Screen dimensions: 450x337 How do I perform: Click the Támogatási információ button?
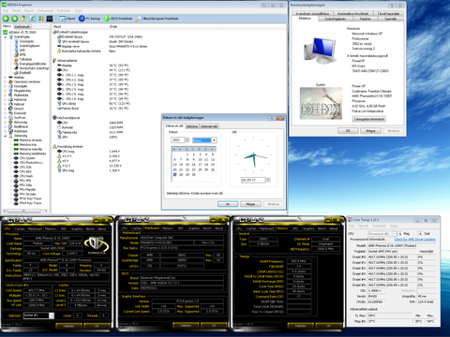point(369,119)
